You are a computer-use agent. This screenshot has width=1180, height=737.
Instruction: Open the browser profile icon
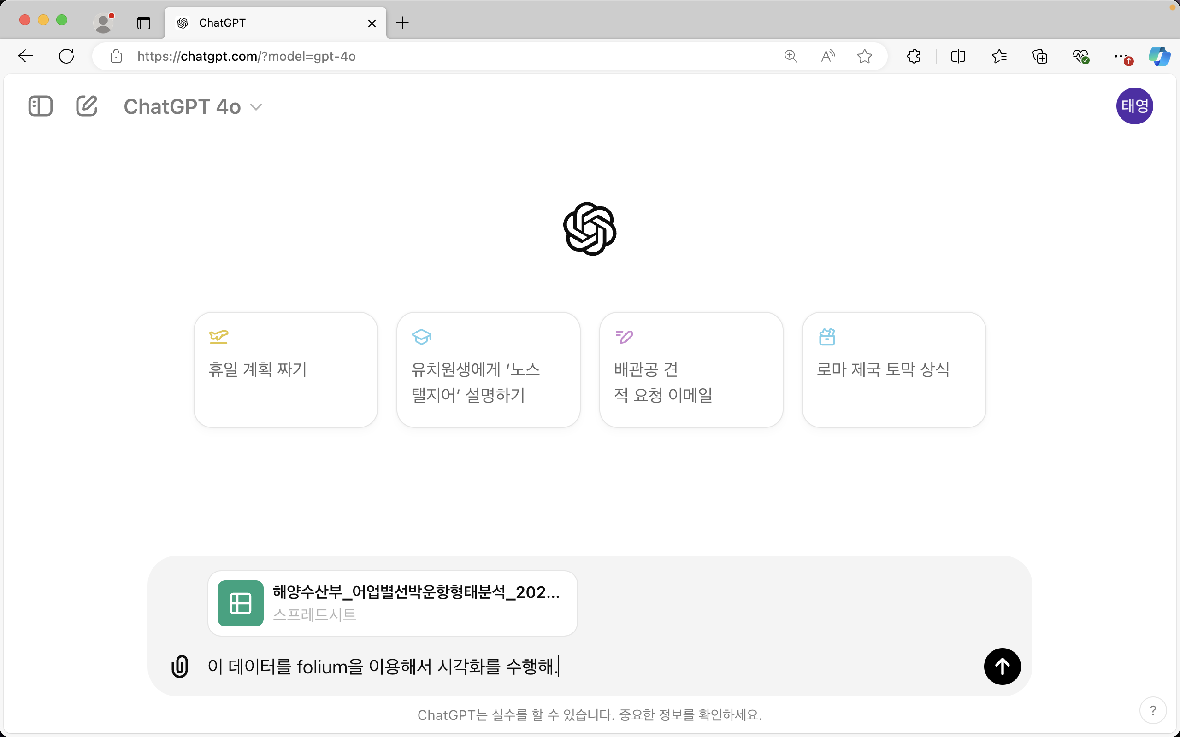click(x=103, y=23)
